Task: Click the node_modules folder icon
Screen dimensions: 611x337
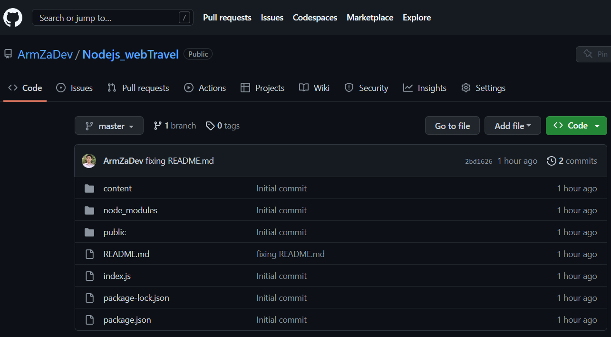Action: click(x=89, y=210)
